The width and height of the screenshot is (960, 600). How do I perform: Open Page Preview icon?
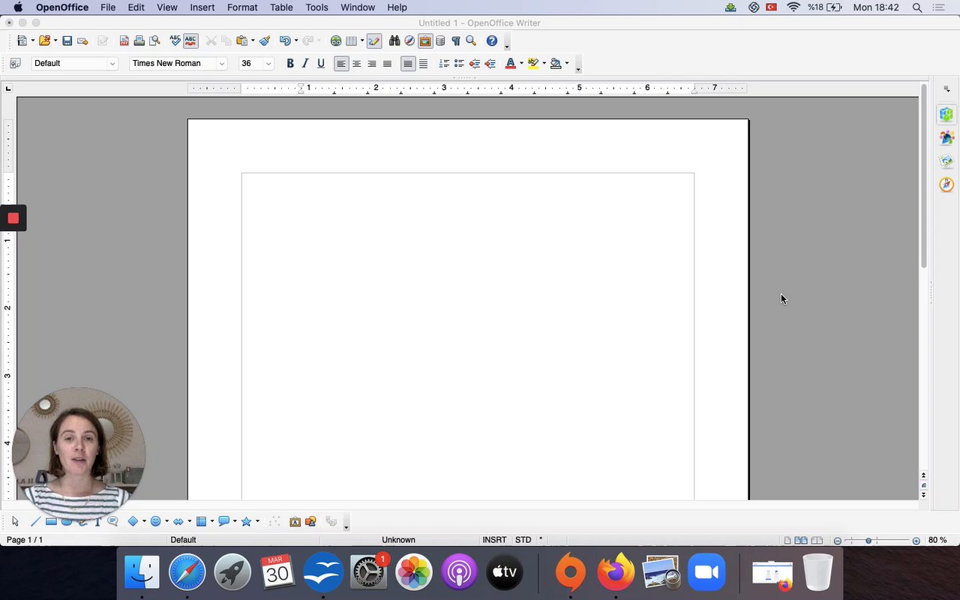pos(154,40)
